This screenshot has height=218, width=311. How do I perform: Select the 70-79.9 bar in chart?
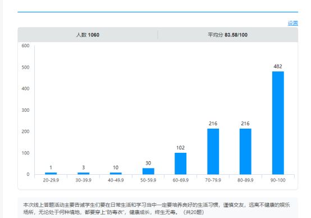coord(213,152)
